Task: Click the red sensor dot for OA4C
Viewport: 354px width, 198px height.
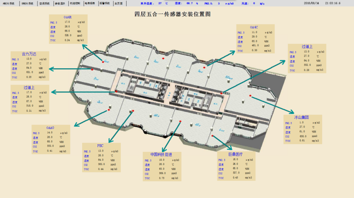Action: tap(204, 67)
